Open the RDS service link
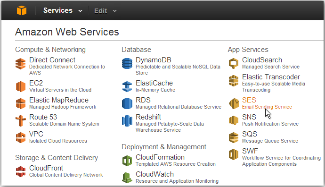This screenshot has width=325, height=187. pos(179,103)
